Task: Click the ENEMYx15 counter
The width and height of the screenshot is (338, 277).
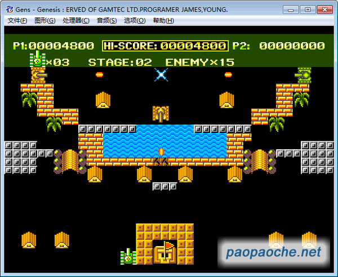Action: 199,62
